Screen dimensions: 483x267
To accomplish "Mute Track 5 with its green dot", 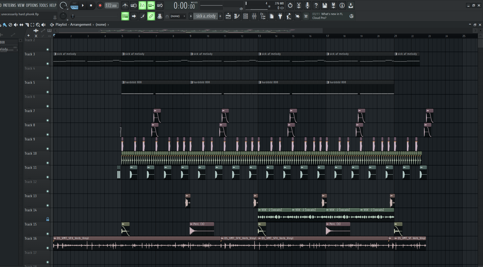I will point(47,92).
